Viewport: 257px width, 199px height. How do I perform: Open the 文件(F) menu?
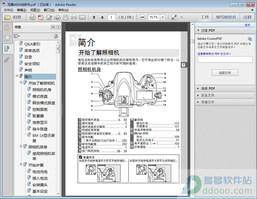(9, 10)
